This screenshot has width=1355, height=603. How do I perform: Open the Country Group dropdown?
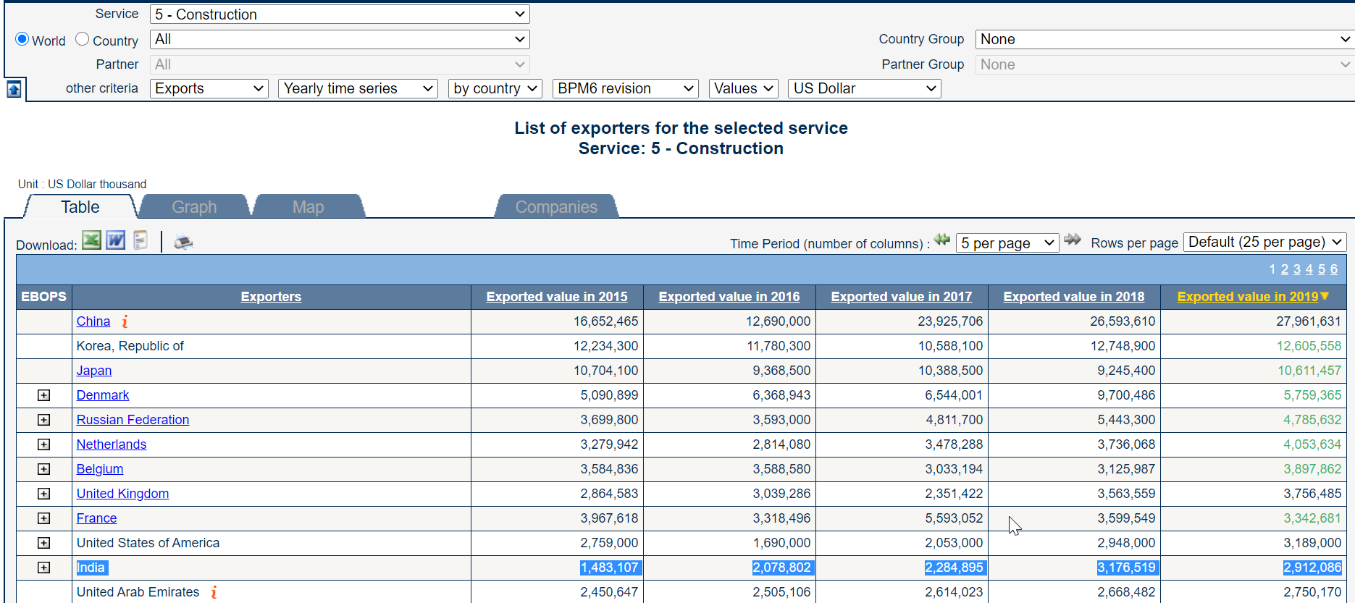click(x=1165, y=39)
